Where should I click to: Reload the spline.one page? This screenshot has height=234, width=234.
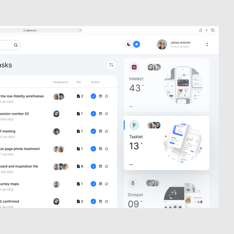click(80, 30)
